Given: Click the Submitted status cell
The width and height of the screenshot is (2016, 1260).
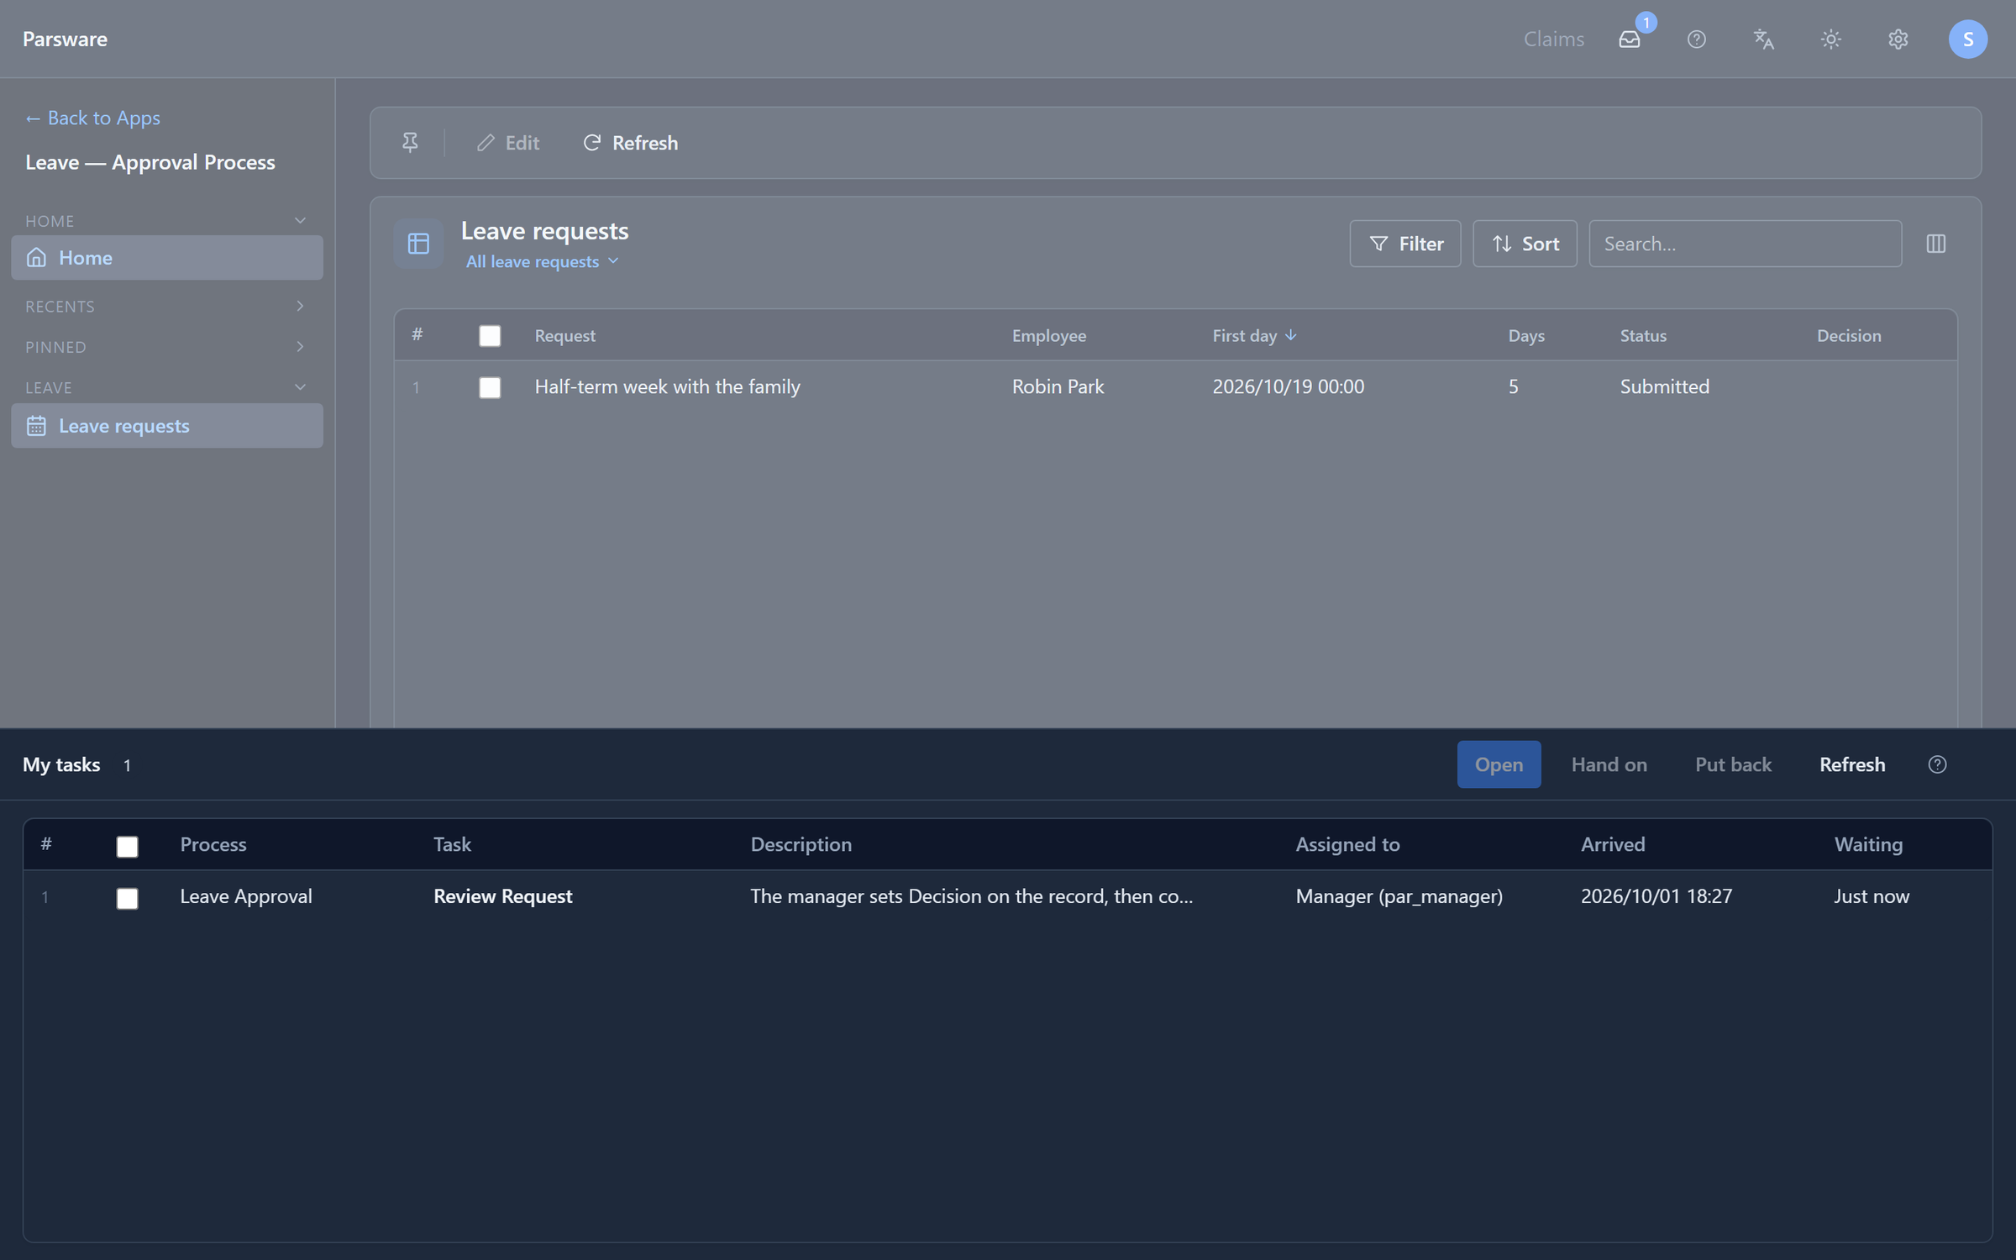Looking at the screenshot, I should click(x=1664, y=386).
